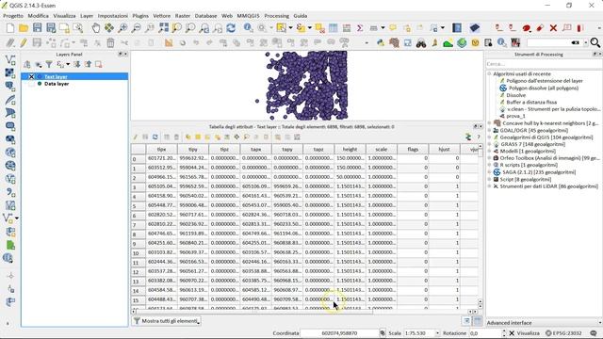Remove layer icon in Layers Panel toolbar
The width and height of the screenshot is (603, 339).
[99, 64]
